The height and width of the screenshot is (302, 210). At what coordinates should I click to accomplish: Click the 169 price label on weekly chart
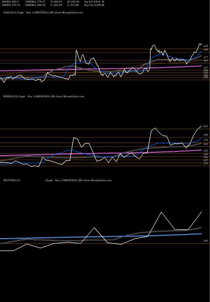tap(205, 144)
